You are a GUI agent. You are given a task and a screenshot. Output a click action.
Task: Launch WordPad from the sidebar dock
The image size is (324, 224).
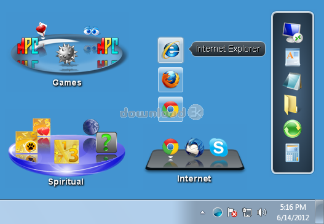tap(293, 57)
